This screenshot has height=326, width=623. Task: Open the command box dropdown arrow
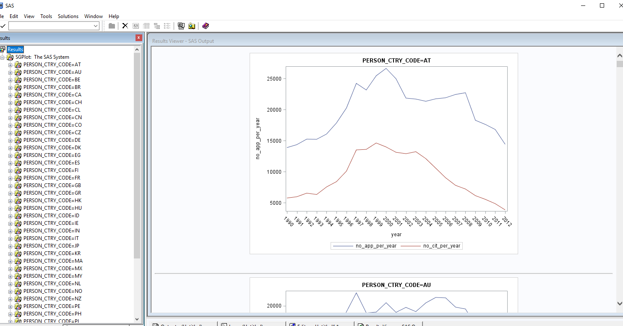tap(96, 26)
